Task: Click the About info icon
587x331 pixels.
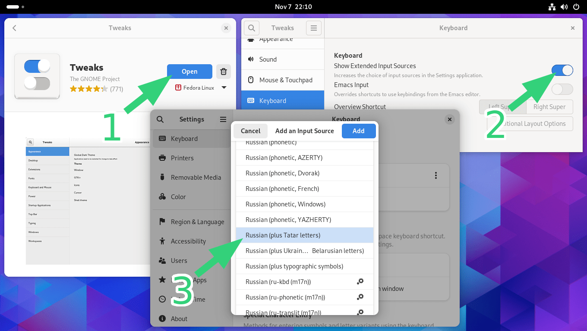Action: pos(162,319)
